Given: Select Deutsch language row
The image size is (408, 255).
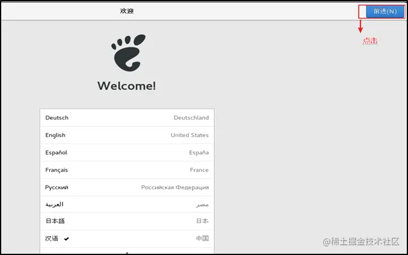Looking at the screenshot, I should [x=127, y=118].
